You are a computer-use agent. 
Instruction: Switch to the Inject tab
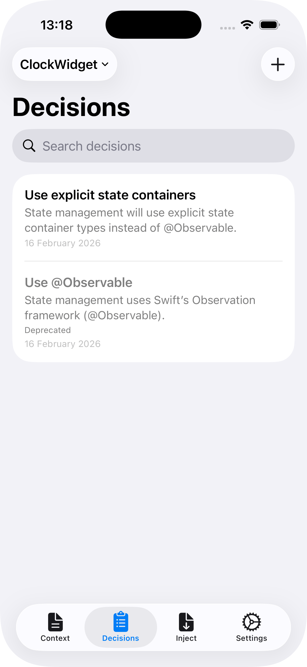(186, 627)
